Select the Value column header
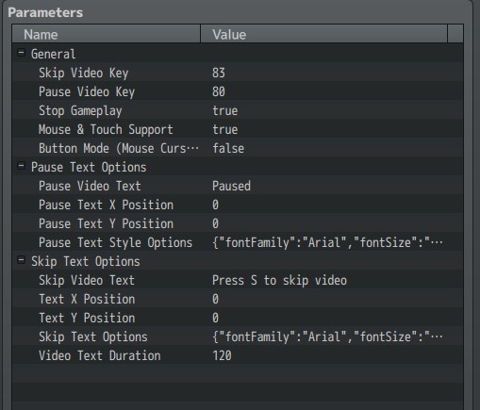The width and height of the screenshot is (480, 410). (x=323, y=34)
